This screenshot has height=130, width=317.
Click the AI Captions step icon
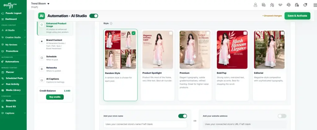pyautogui.click(x=42, y=80)
